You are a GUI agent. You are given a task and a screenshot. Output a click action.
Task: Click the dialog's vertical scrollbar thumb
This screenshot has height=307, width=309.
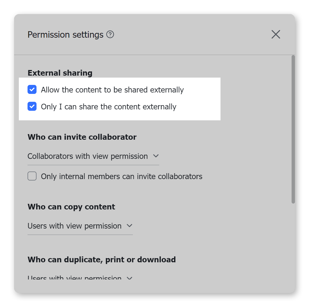pyautogui.click(x=293, y=129)
